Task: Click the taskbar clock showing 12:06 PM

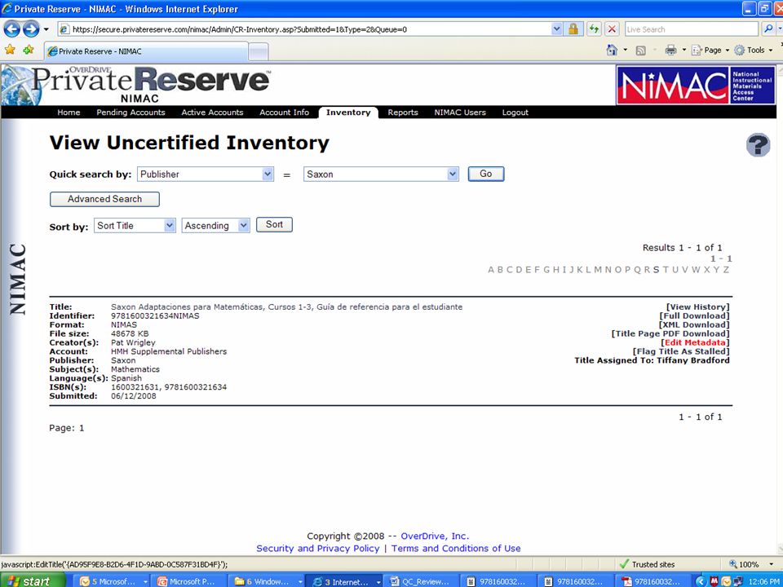Action: click(x=764, y=581)
